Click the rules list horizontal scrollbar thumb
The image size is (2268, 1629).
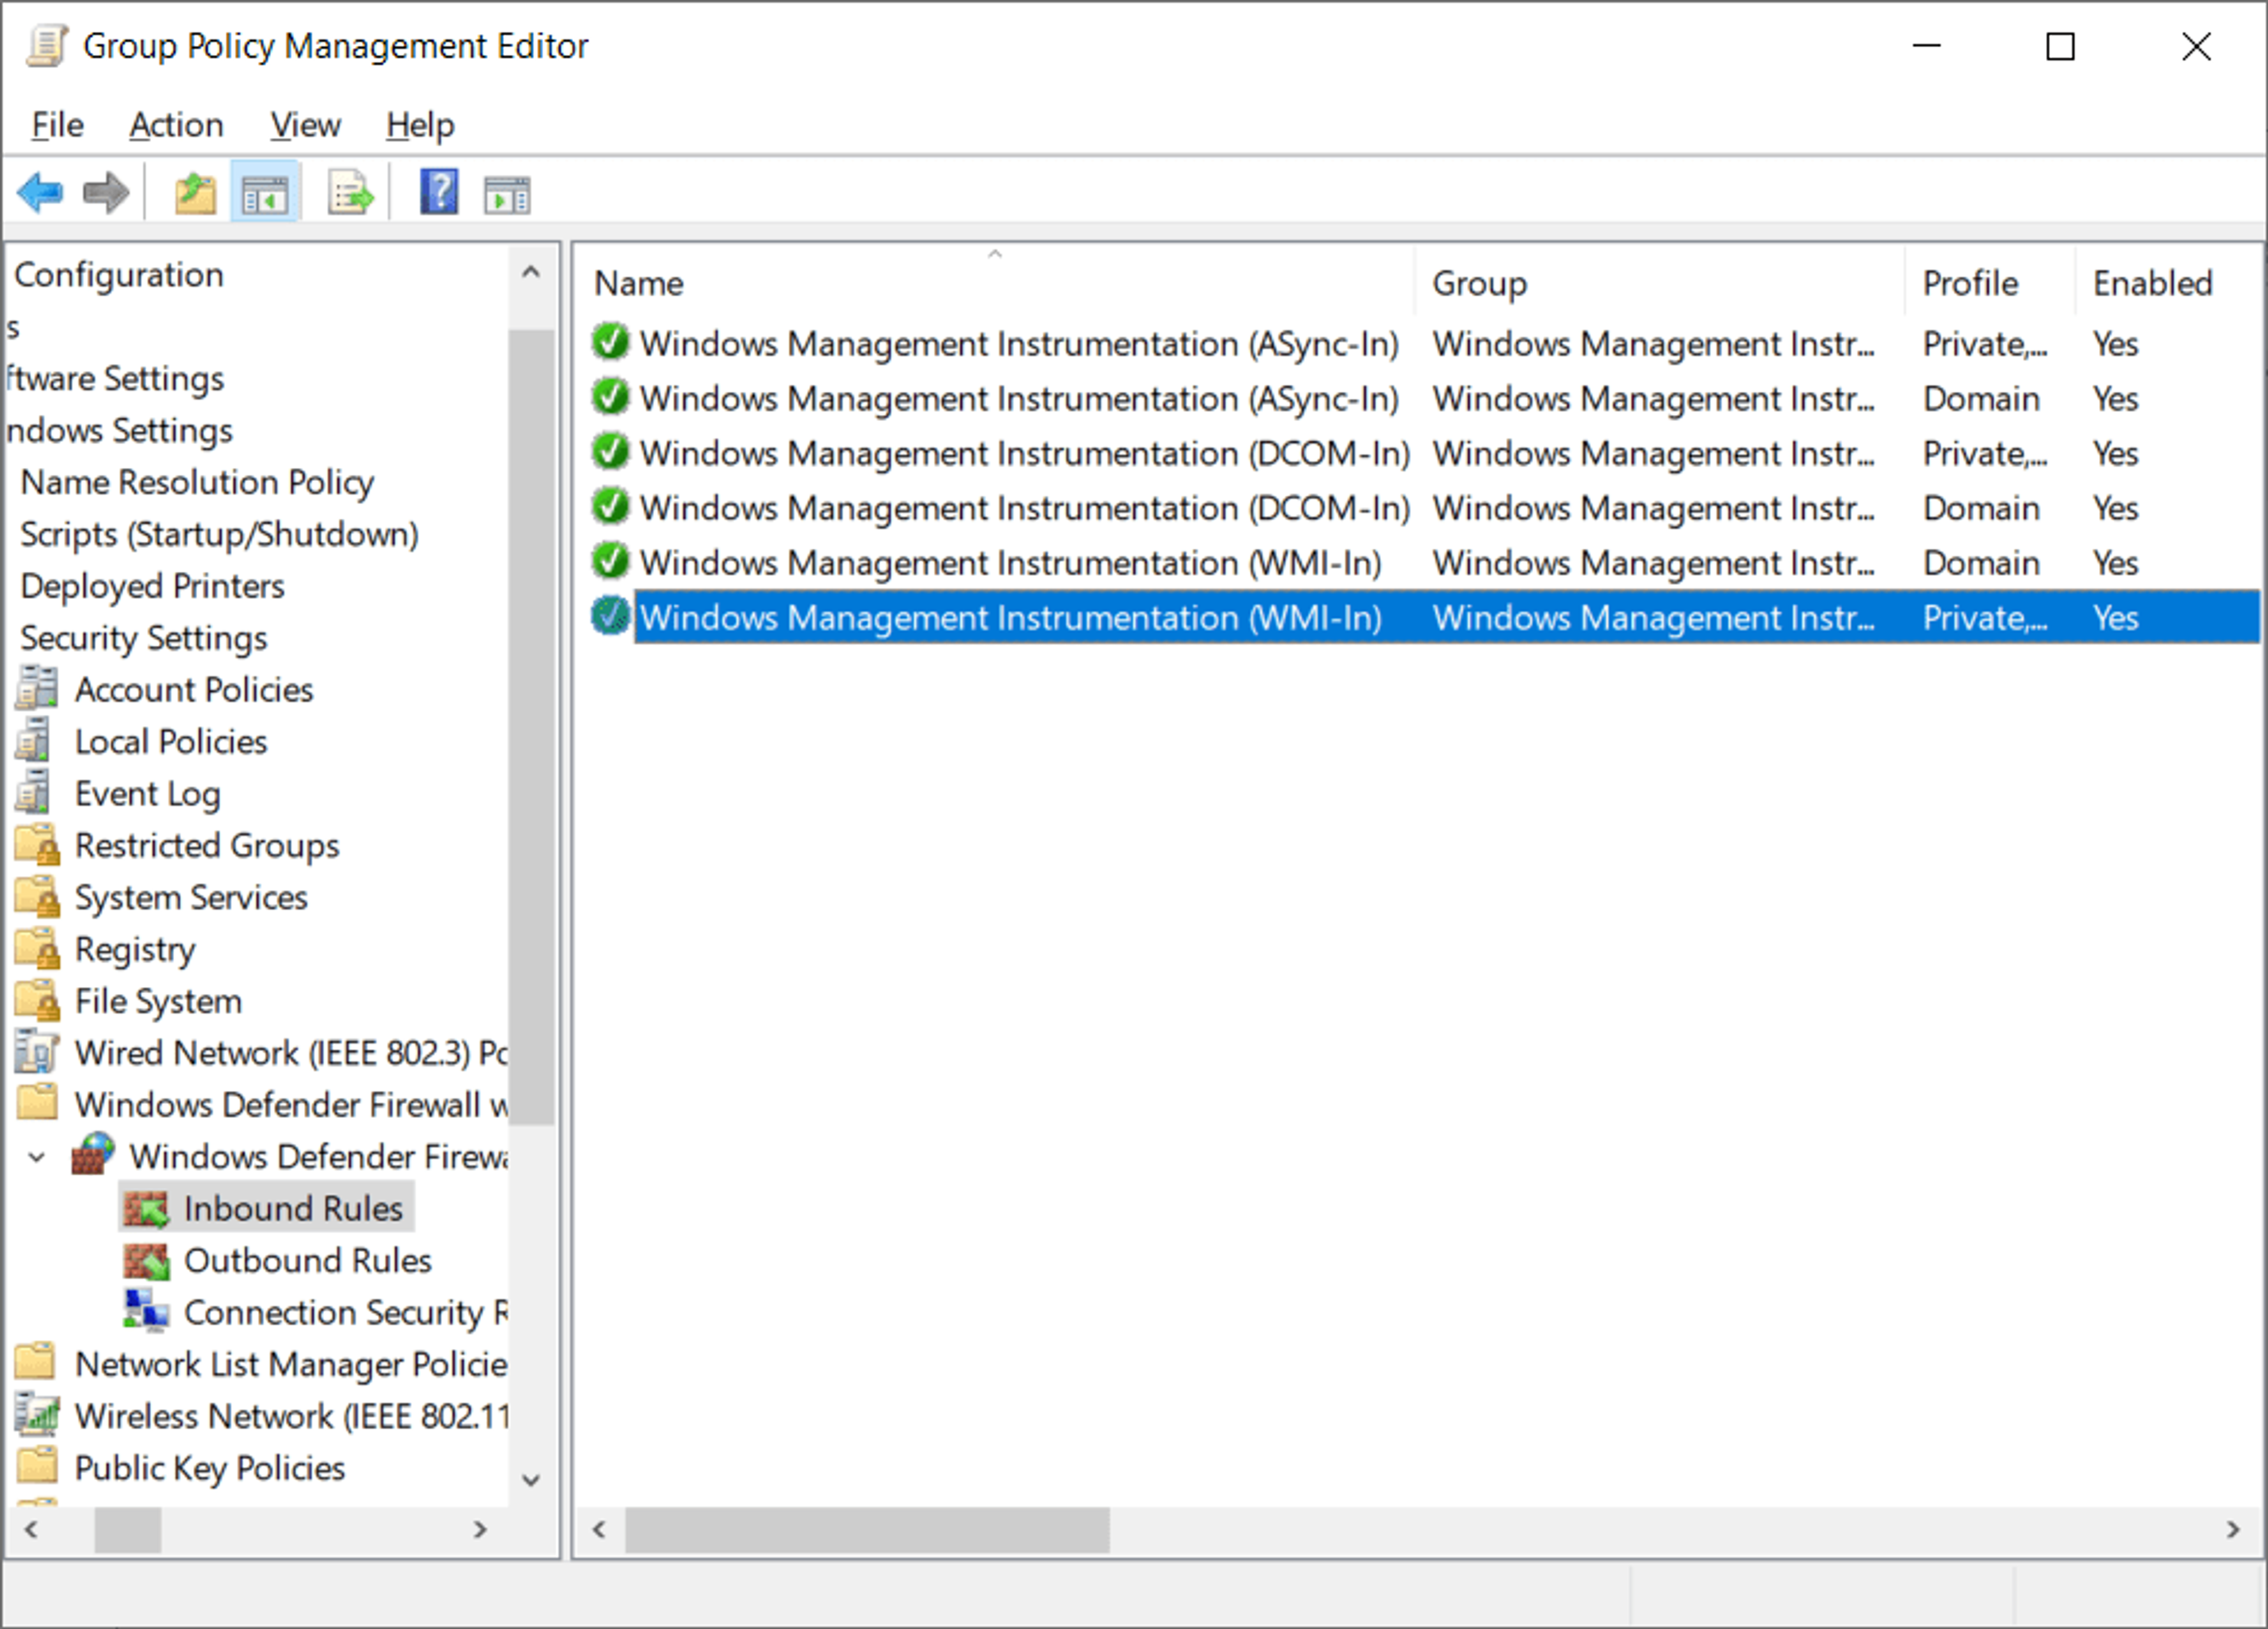click(867, 1529)
